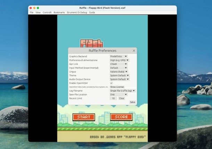Expand Preferenza di alimentazione dropdown
212x149 pixels.
coord(120,60)
